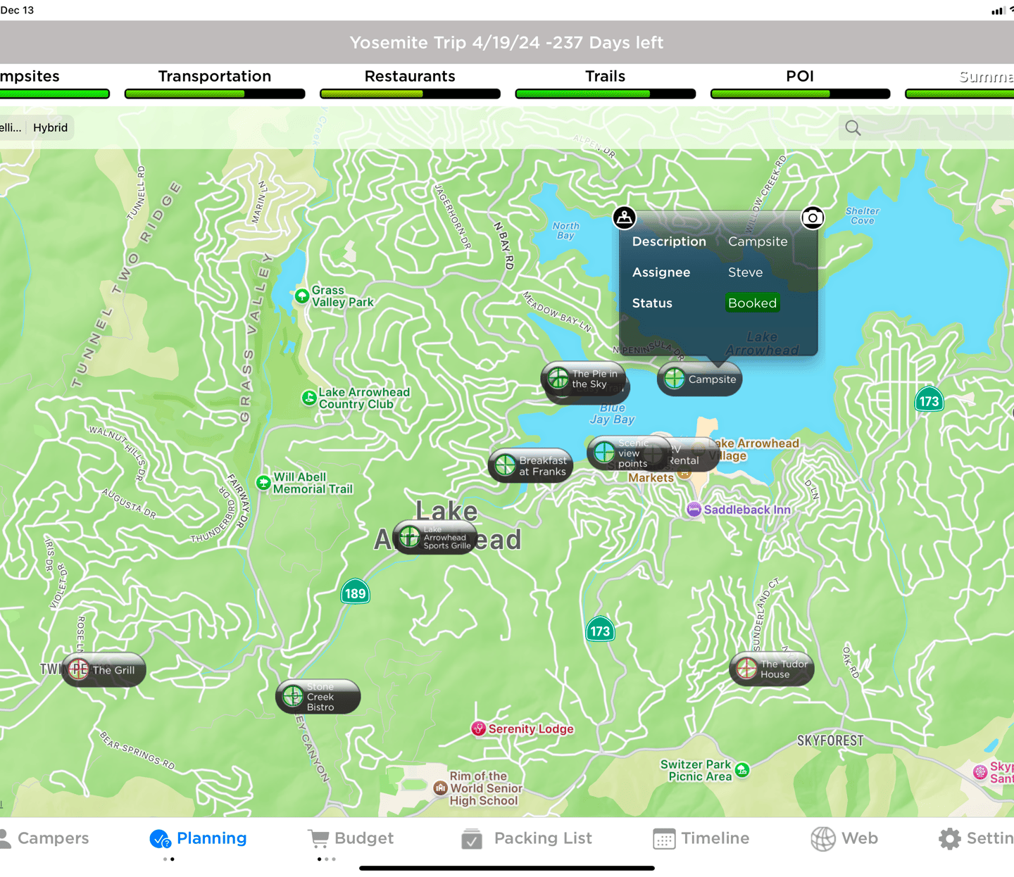Image resolution: width=1014 pixels, height=877 pixels.
Task: Tap the Settings gear icon
Action: coord(949,838)
